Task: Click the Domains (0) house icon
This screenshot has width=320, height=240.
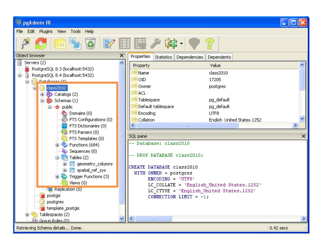Action: (x=64, y=113)
